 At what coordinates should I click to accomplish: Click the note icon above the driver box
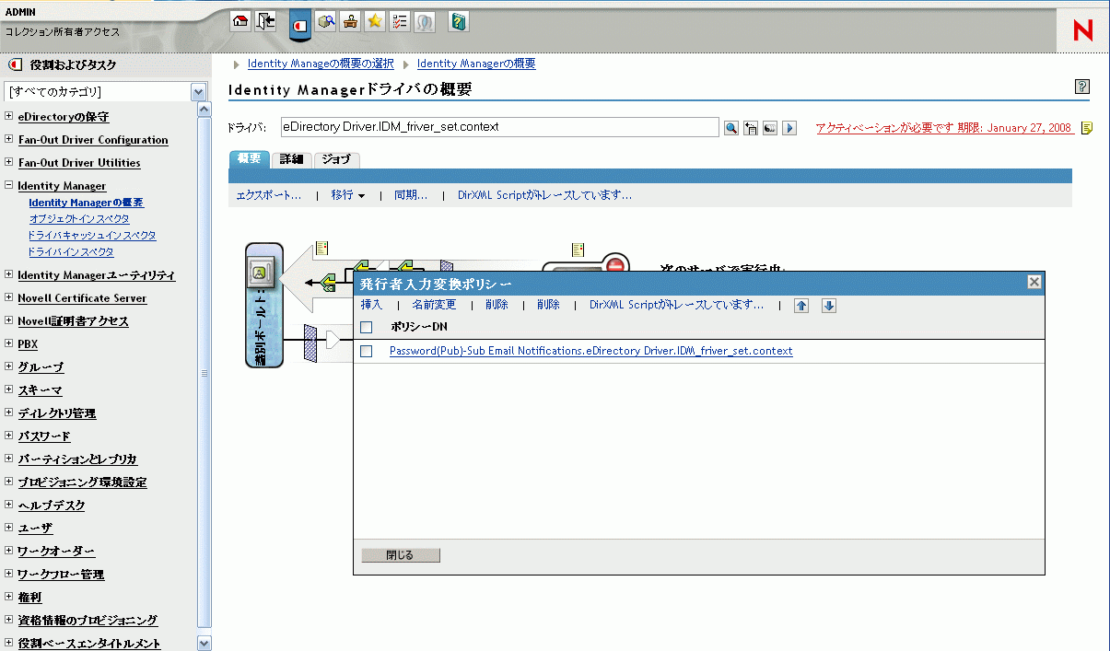[578, 249]
